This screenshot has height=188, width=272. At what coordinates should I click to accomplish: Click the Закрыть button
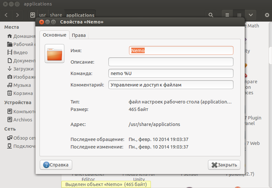[224, 165]
